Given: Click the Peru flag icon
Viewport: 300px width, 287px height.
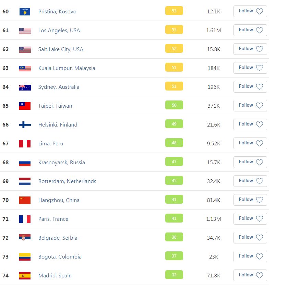Looking at the screenshot, I should (25, 144).
